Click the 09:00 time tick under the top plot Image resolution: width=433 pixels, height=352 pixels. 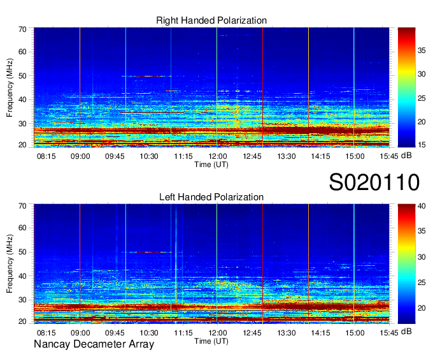tap(80, 156)
